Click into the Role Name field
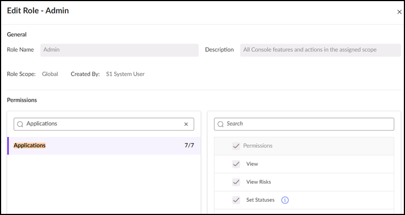Screen dimensions: 405x215 click(119, 50)
